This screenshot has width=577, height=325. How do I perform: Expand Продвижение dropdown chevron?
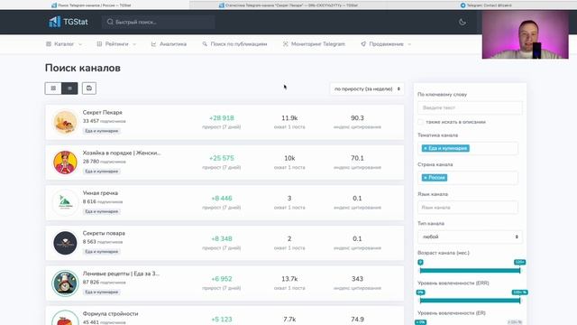coord(409,44)
